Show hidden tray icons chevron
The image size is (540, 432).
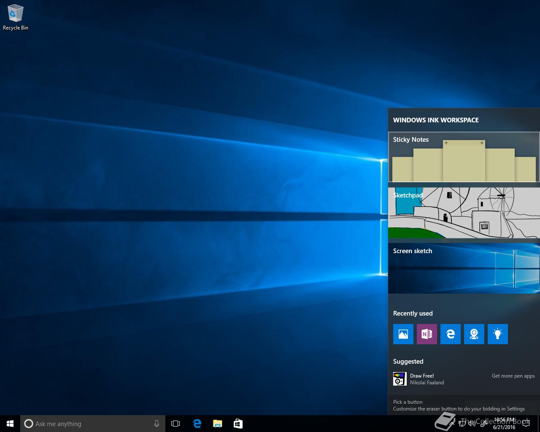pos(452,424)
